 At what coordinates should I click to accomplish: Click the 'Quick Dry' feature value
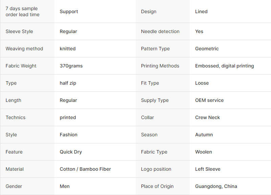pos(71,152)
